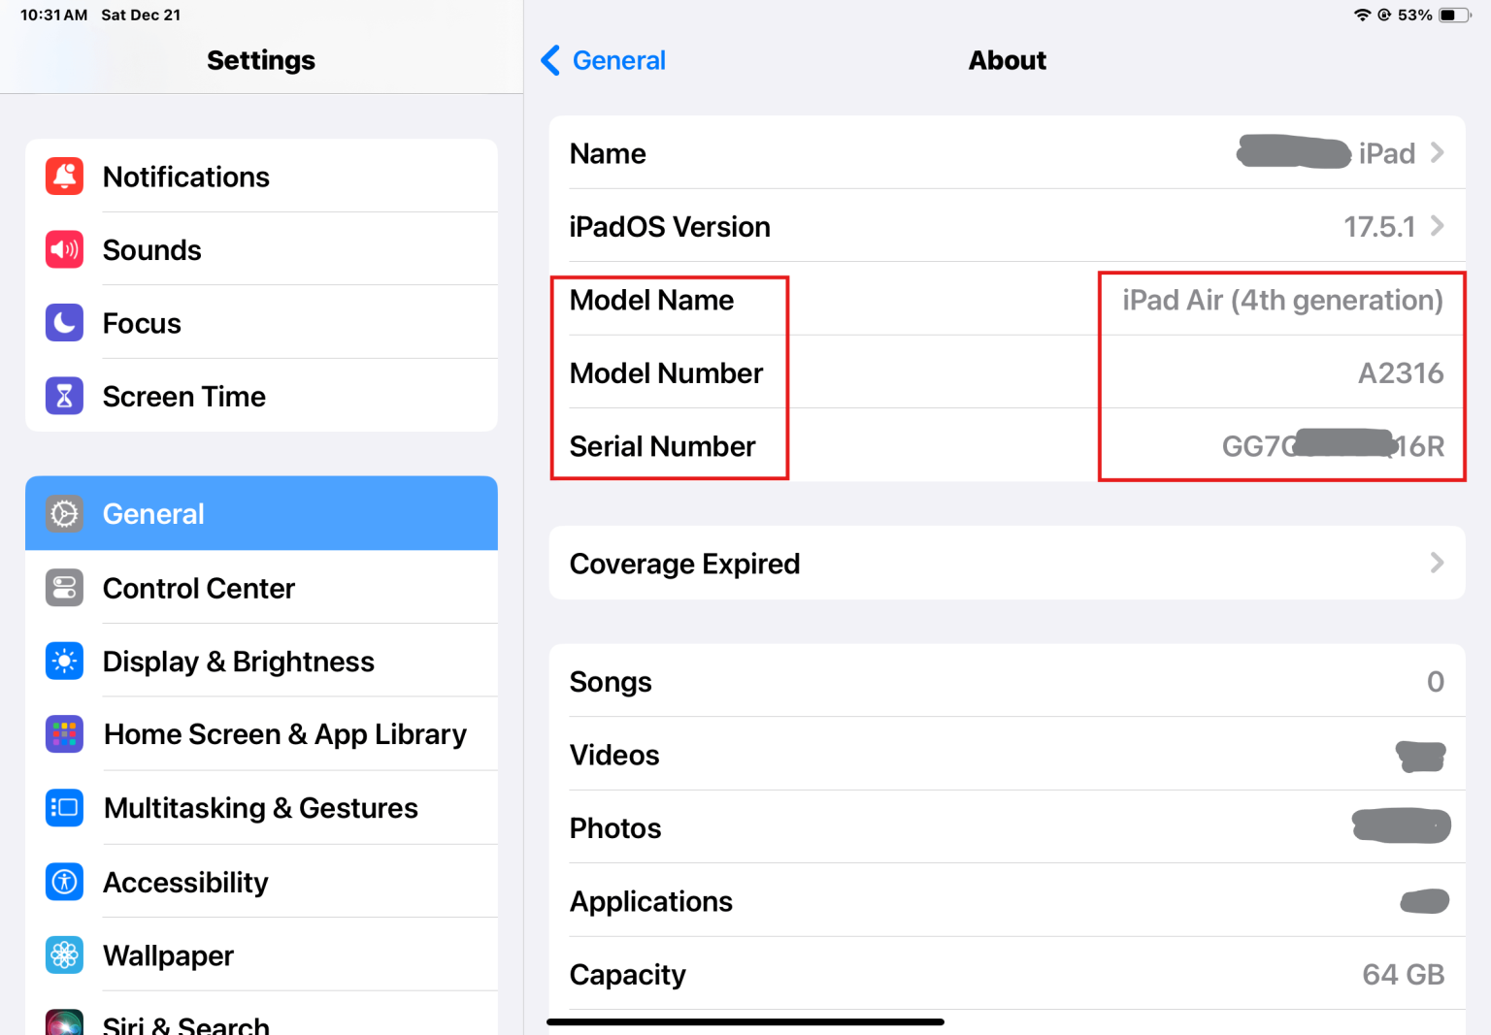This screenshot has width=1491, height=1035.
Task: Click the Accessibility person icon
Action: (63, 882)
